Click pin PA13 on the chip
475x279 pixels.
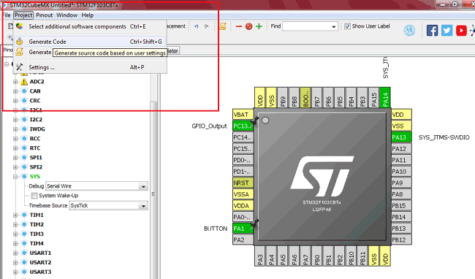point(401,137)
